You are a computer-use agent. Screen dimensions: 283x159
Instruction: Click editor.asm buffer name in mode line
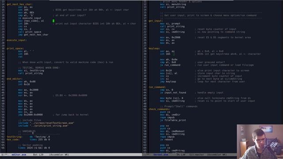point(19,155)
